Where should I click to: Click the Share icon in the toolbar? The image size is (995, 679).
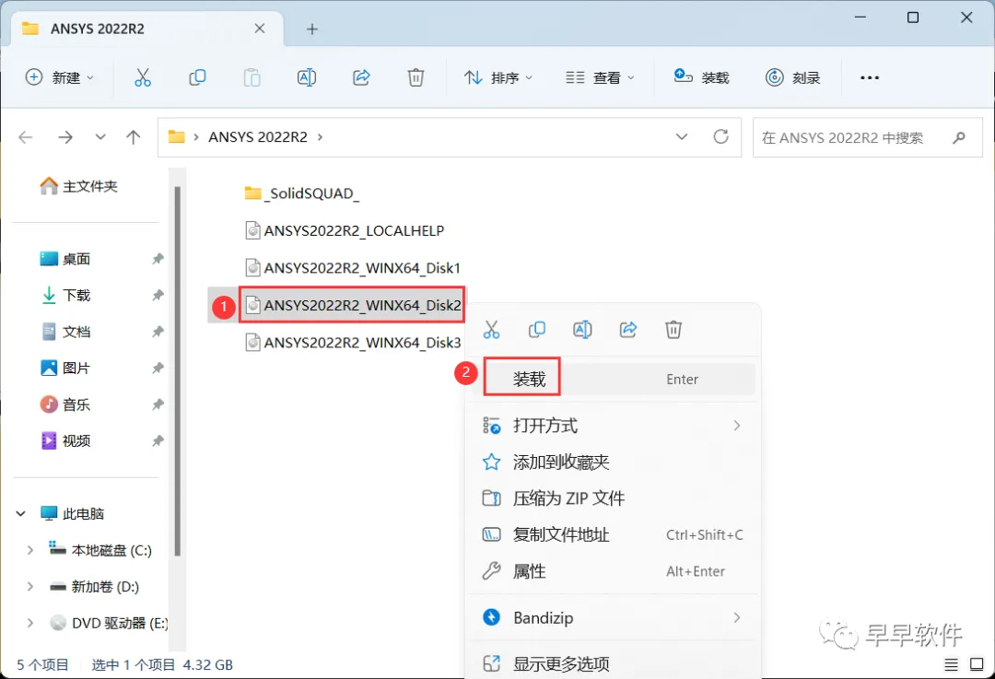[361, 77]
